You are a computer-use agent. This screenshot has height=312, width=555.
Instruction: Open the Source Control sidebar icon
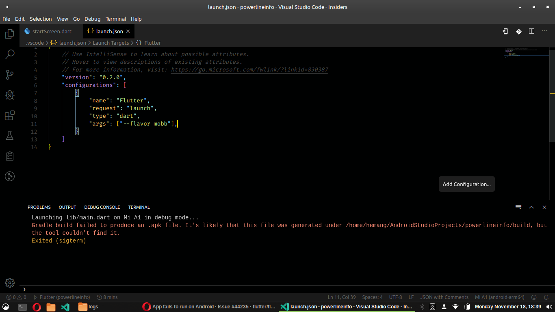[x=10, y=74]
